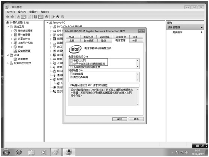Click the Back arrow toolbar icon
The width and height of the screenshot is (209, 157).
tap(7, 17)
